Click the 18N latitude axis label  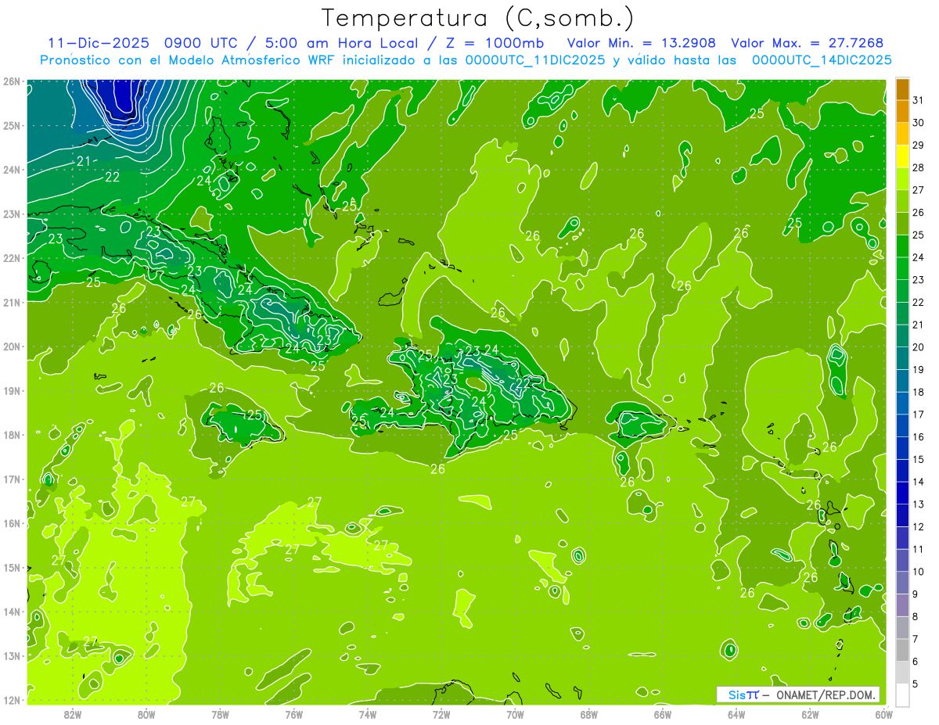coord(12,435)
